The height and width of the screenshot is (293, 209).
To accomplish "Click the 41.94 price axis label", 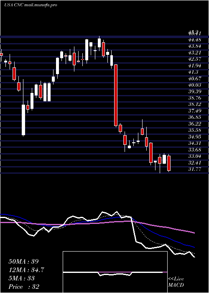I will 195,66.
